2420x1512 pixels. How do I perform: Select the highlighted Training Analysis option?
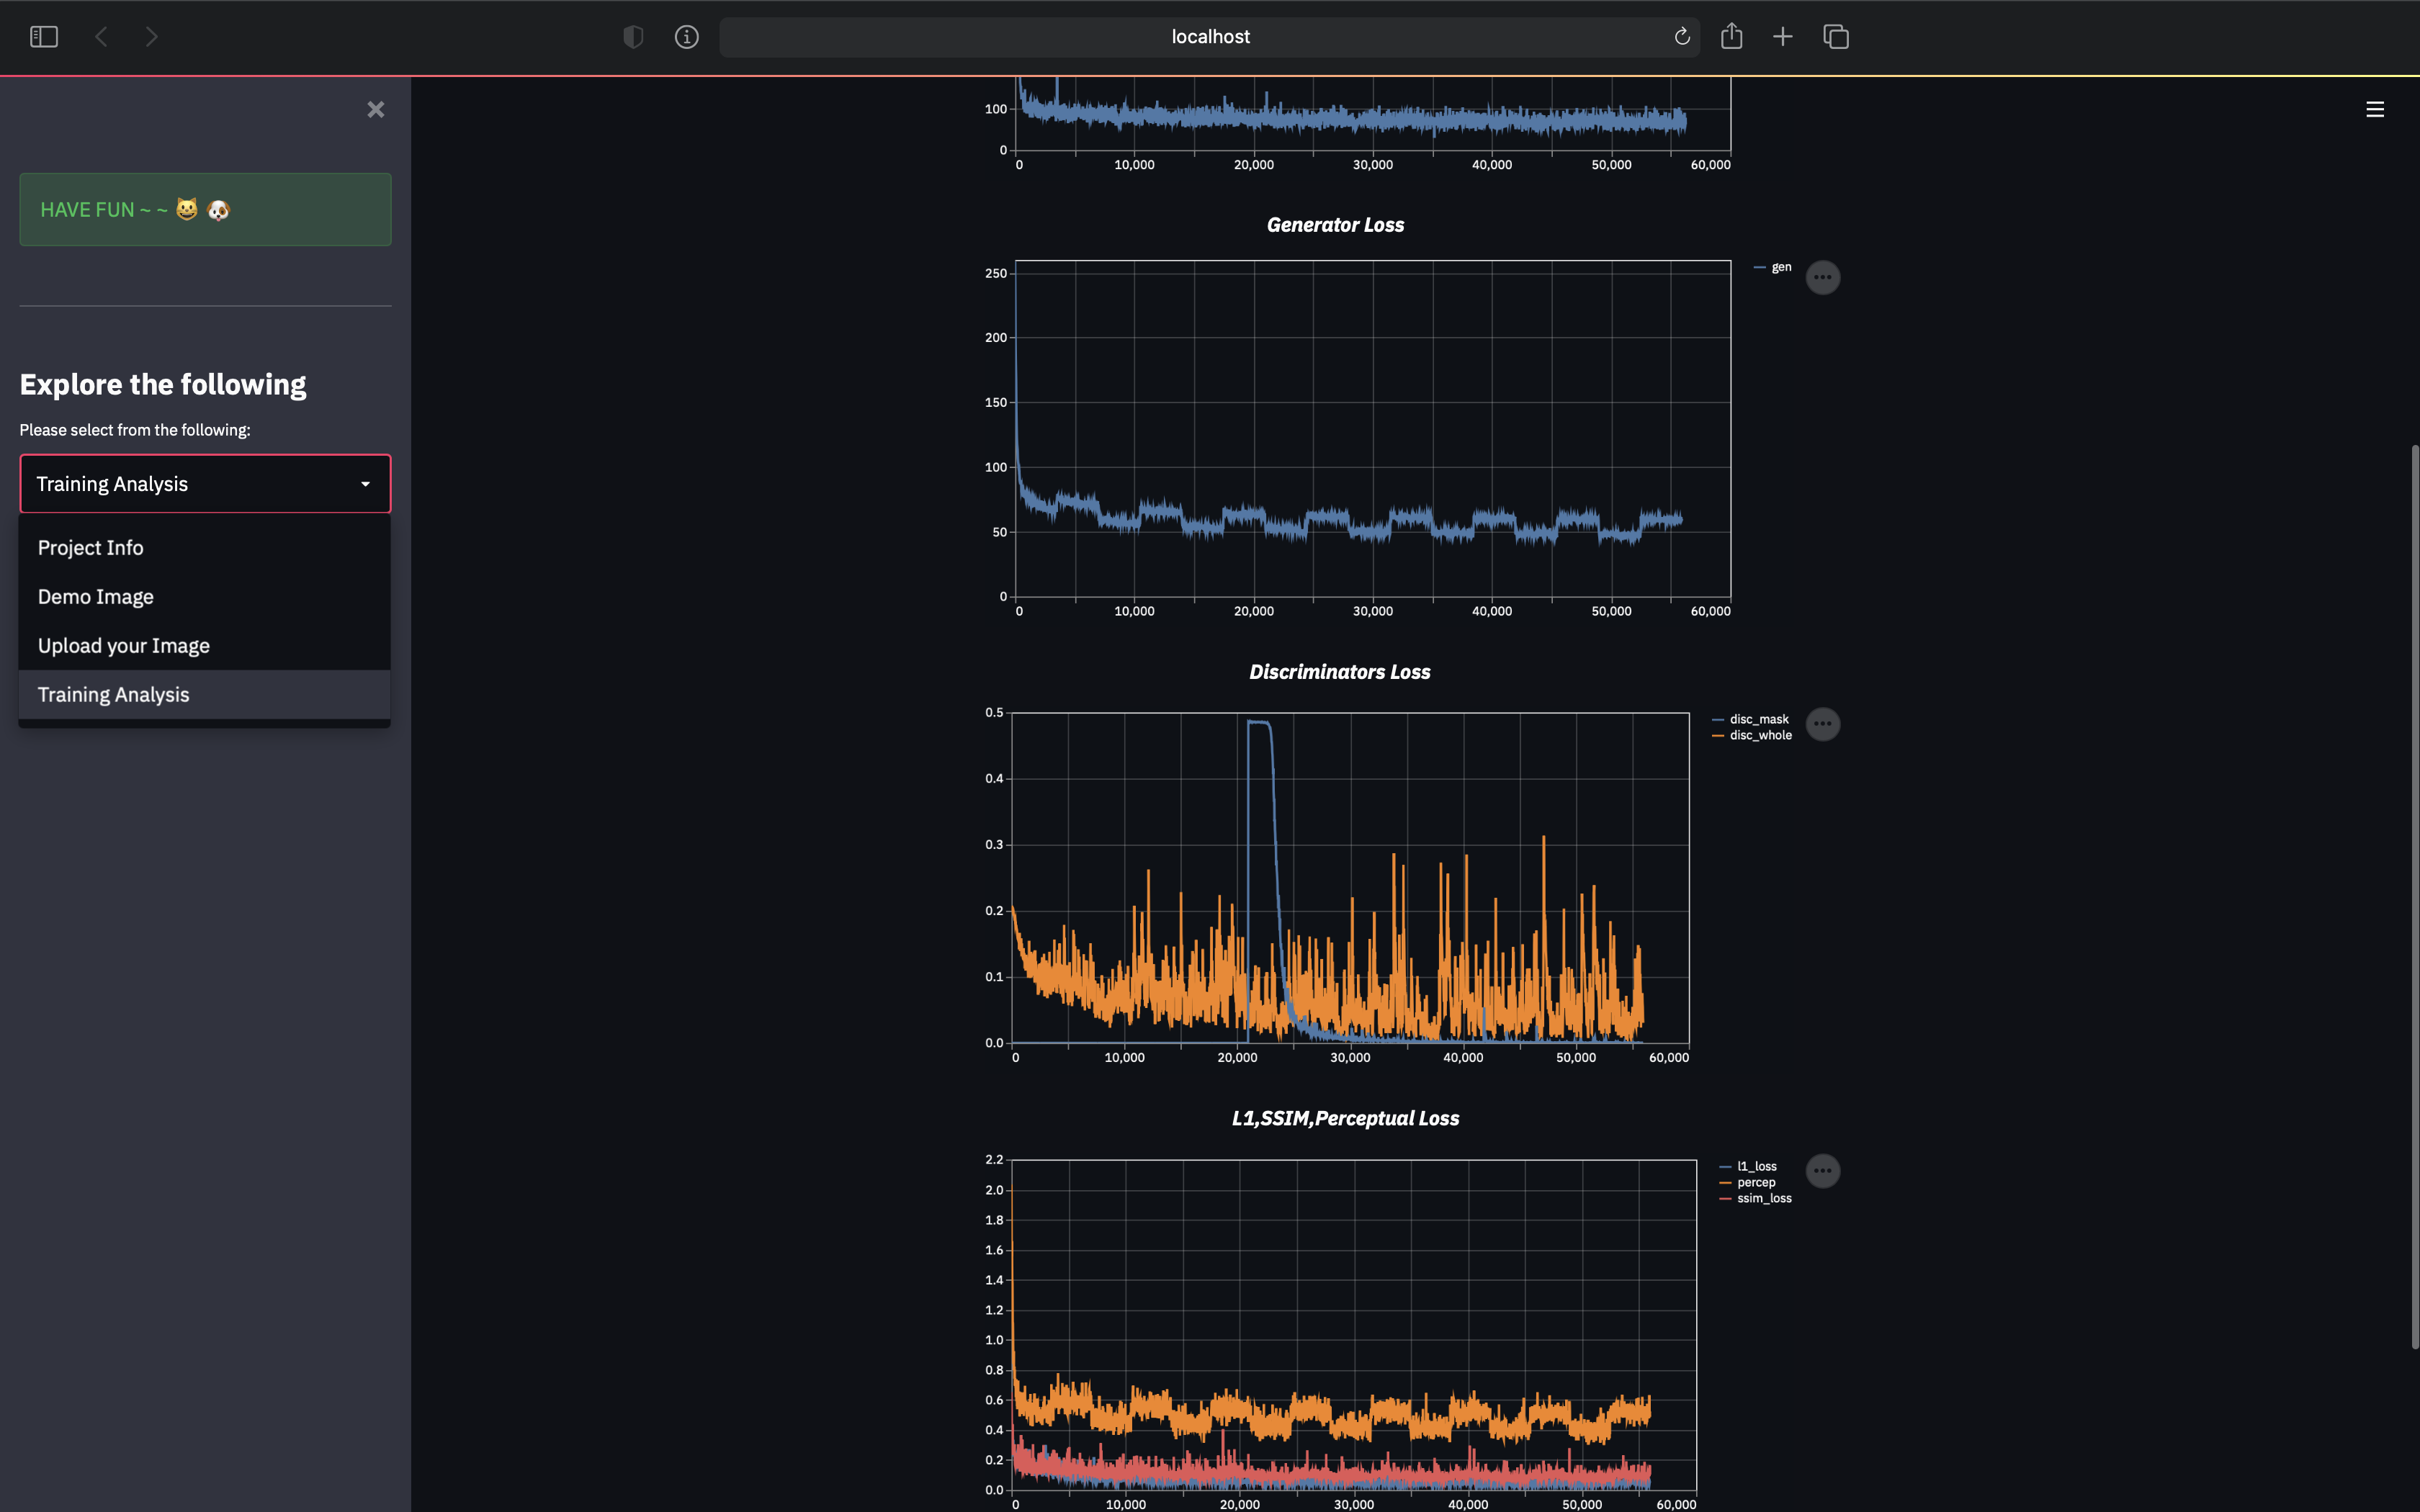point(204,695)
